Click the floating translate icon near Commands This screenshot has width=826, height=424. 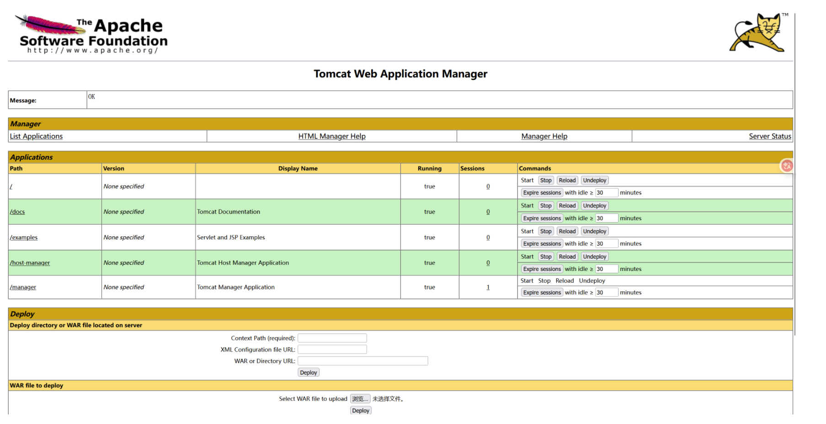point(786,166)
